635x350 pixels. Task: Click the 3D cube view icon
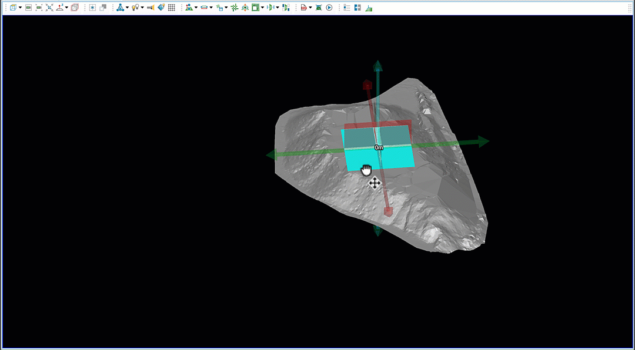coord(13,8)
